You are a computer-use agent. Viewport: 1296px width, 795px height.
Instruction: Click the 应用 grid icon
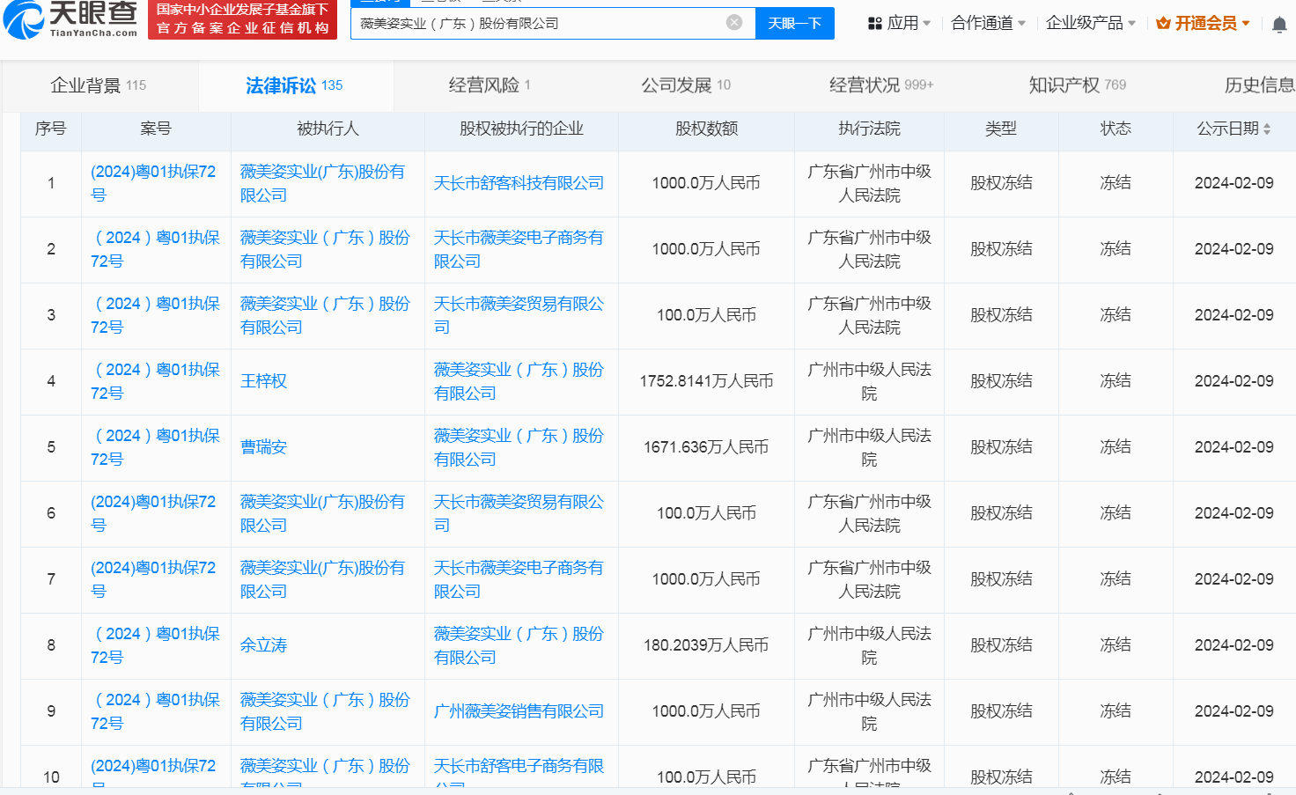point(875,24)
